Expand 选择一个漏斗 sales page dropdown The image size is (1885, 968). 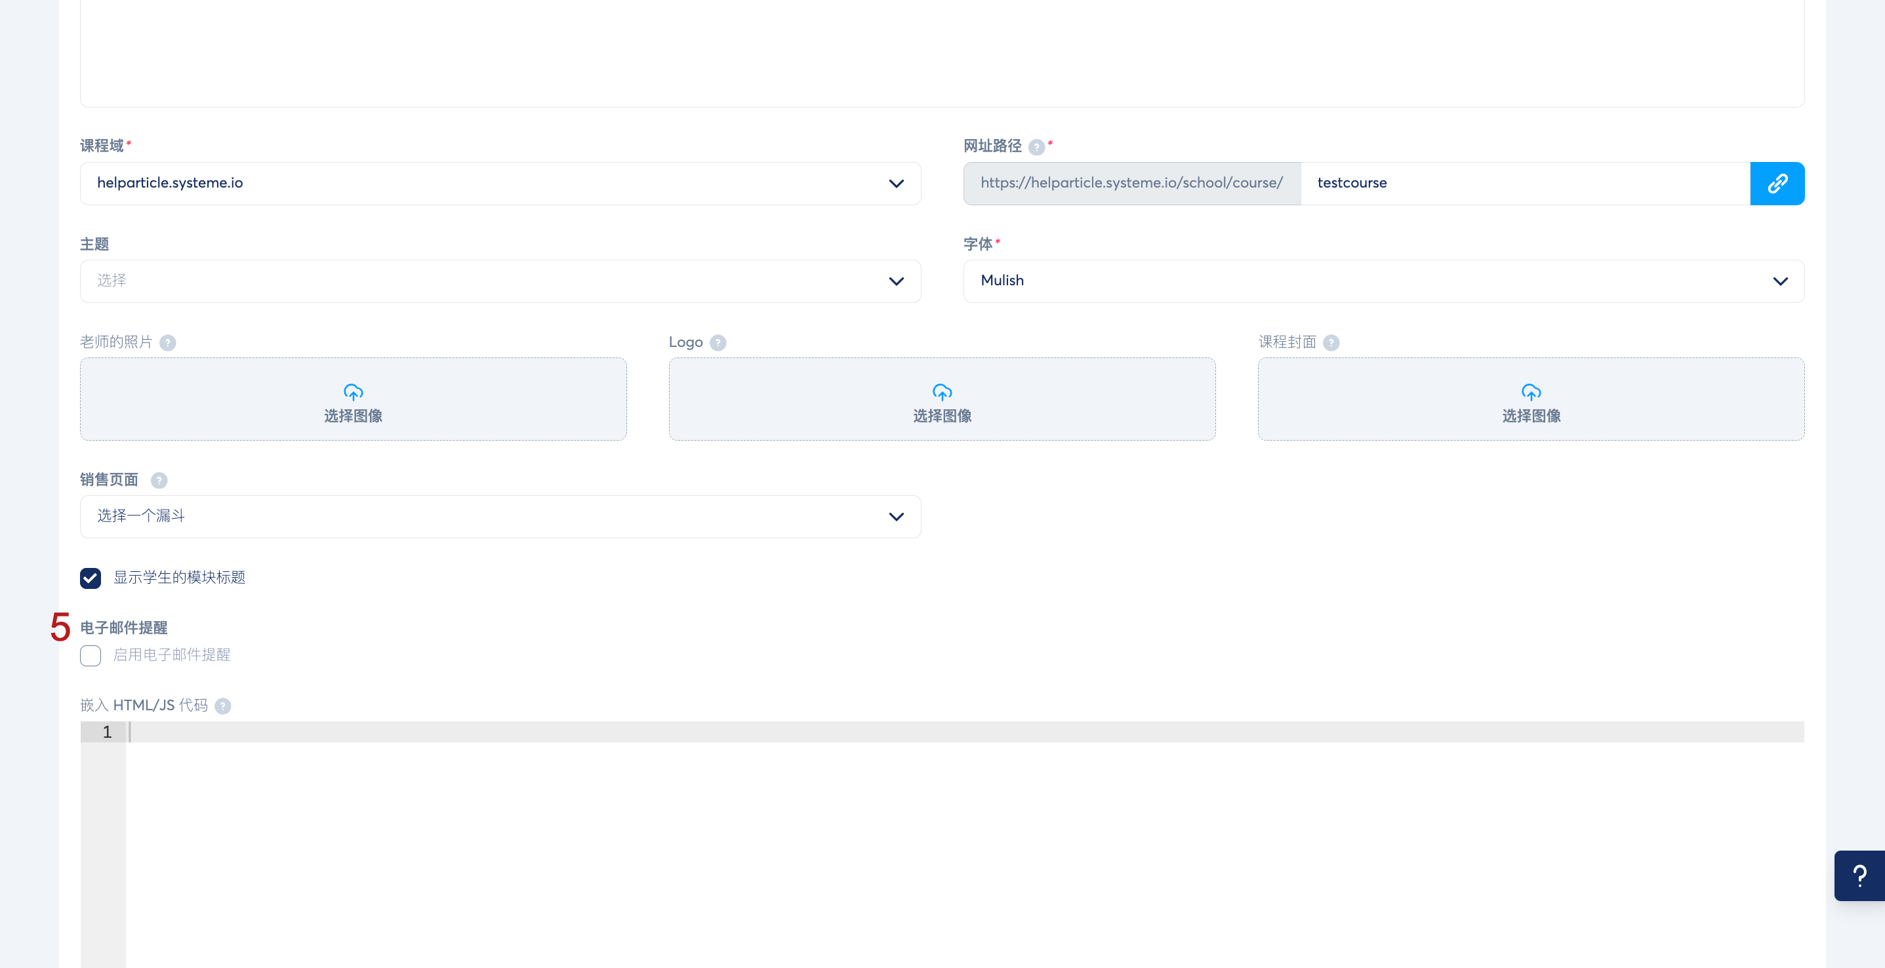(500, 517)
